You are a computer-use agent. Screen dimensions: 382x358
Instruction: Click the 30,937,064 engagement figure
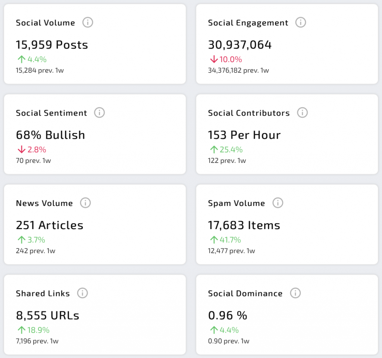(240, 45)
